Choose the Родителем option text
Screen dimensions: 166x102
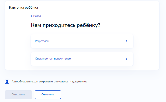[x=42, y=41]
